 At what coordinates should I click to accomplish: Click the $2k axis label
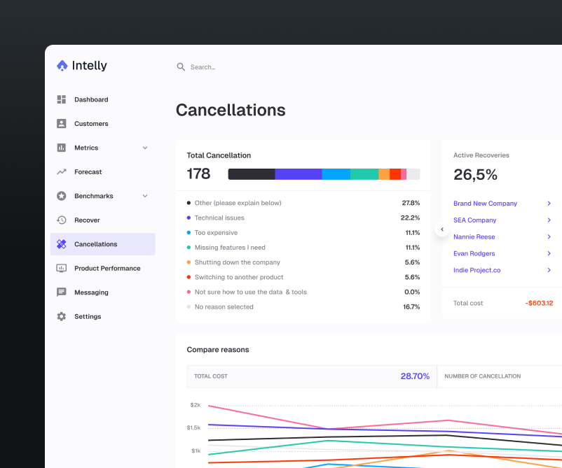pos(196,405)
